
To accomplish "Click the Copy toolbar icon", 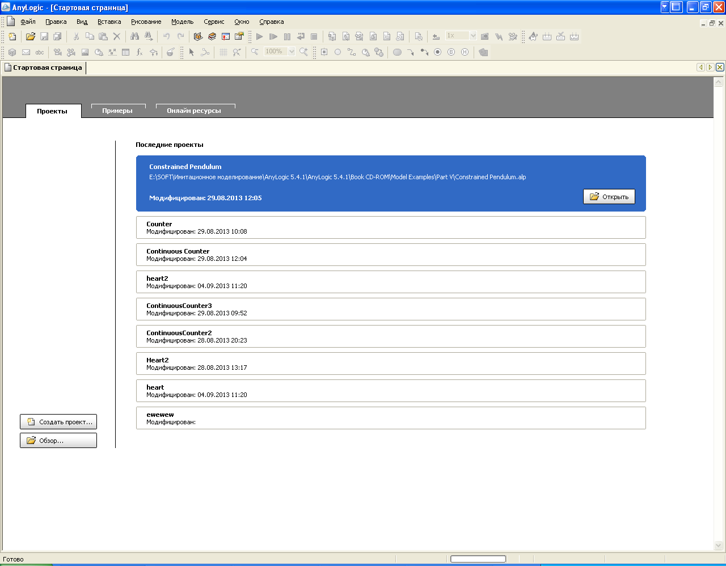I will [90, 36].
